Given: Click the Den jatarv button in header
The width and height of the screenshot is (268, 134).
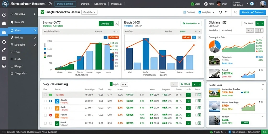Looking at the screenshot, I should [90, 12].
